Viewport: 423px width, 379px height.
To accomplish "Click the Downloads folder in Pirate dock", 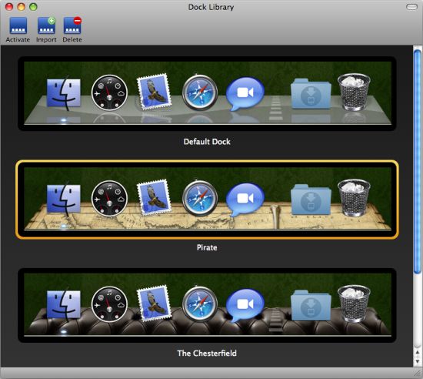I will coord(311,200).
